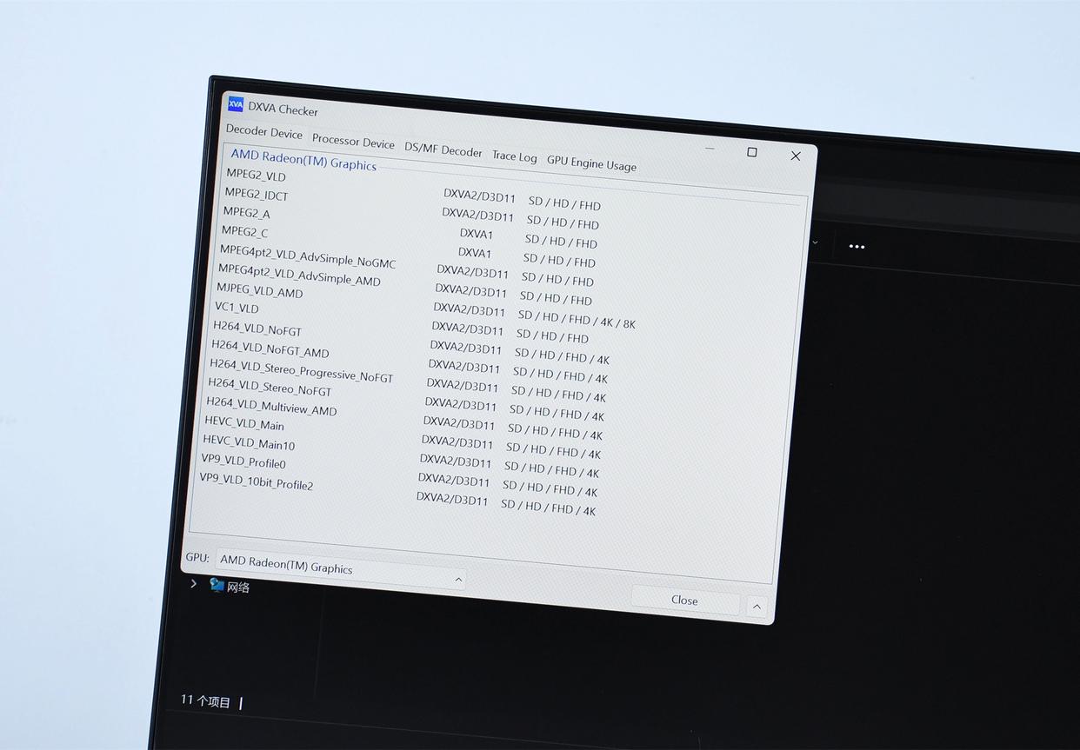Click the Close button

[x=684, y=601]
